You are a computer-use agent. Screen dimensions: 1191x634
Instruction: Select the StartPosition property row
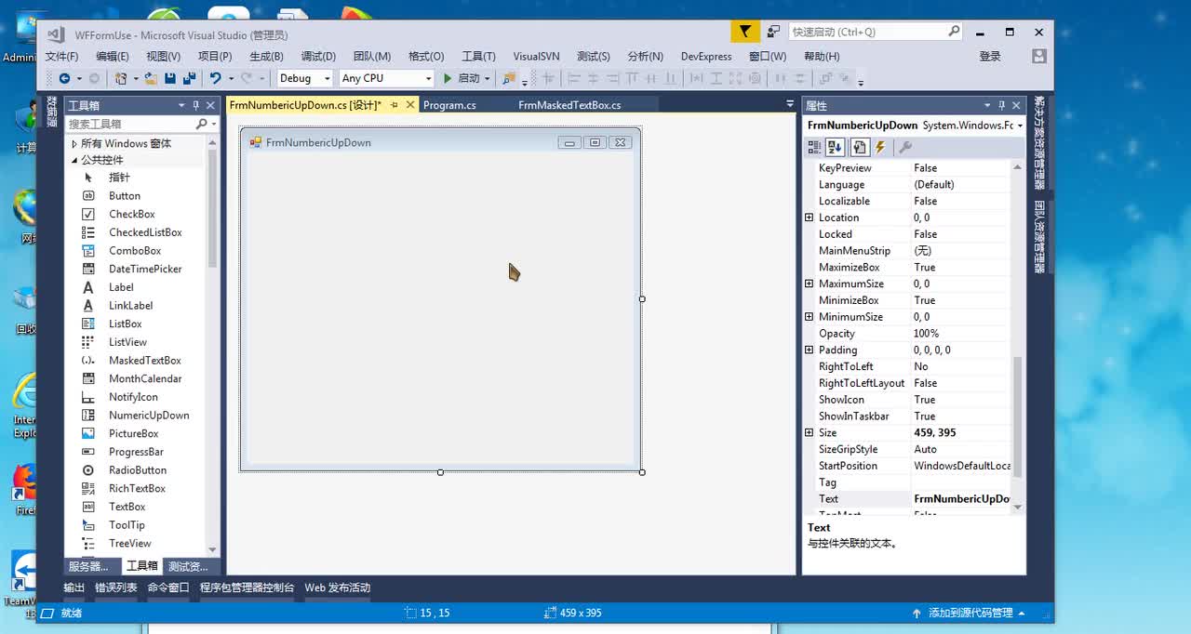tap(907, 466)
